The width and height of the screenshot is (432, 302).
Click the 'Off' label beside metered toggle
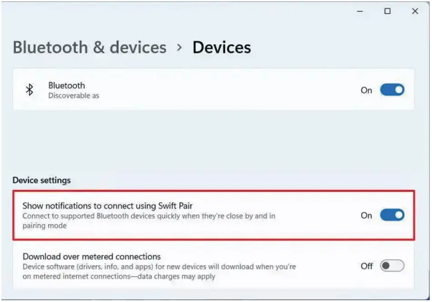367,266
